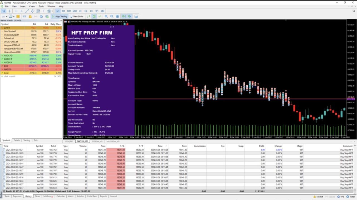
Task: Toggle chart auto scroll icon
Action: point(124,16)
